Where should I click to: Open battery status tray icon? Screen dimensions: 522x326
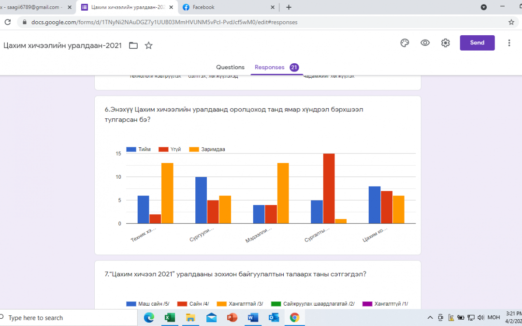pos(461,317)
